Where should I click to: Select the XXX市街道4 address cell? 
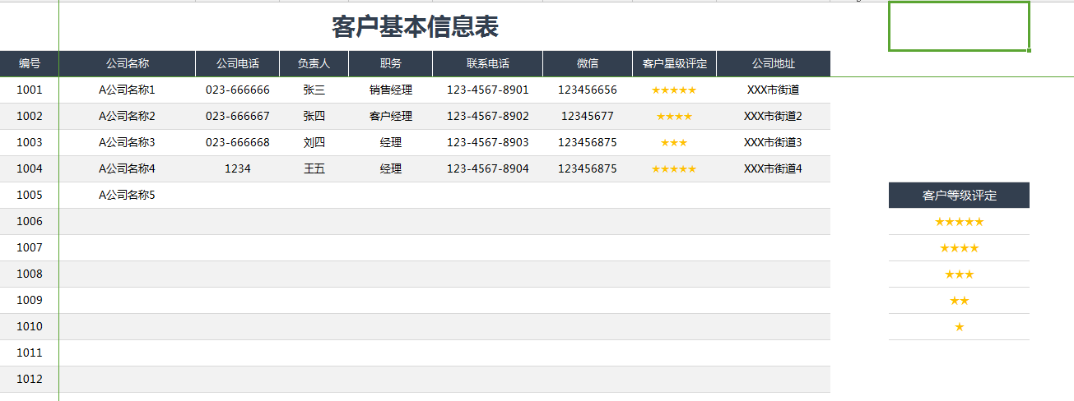774,169
